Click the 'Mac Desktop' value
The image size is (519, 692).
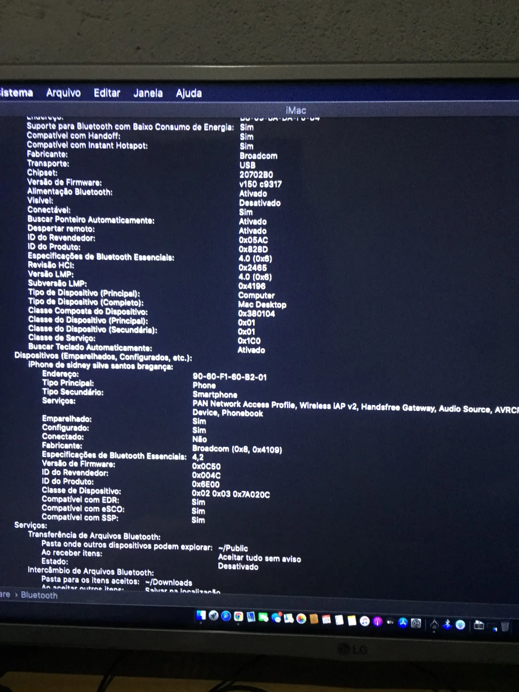pyautogui.click(x=262, y=304)
